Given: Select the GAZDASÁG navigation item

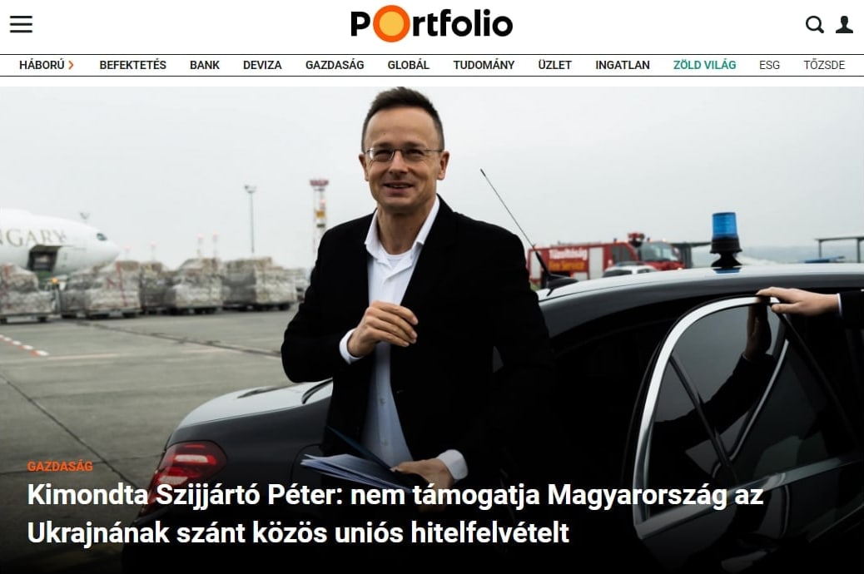Looking at the screenshot, I should [x=335, y=65].
